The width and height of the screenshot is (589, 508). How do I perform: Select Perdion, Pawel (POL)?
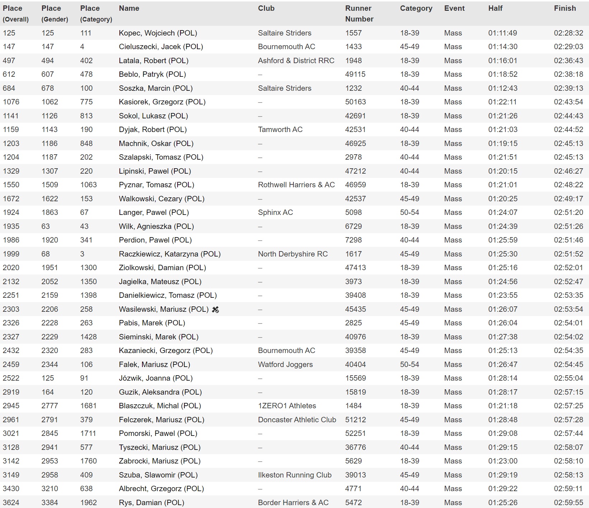point(155,240)
